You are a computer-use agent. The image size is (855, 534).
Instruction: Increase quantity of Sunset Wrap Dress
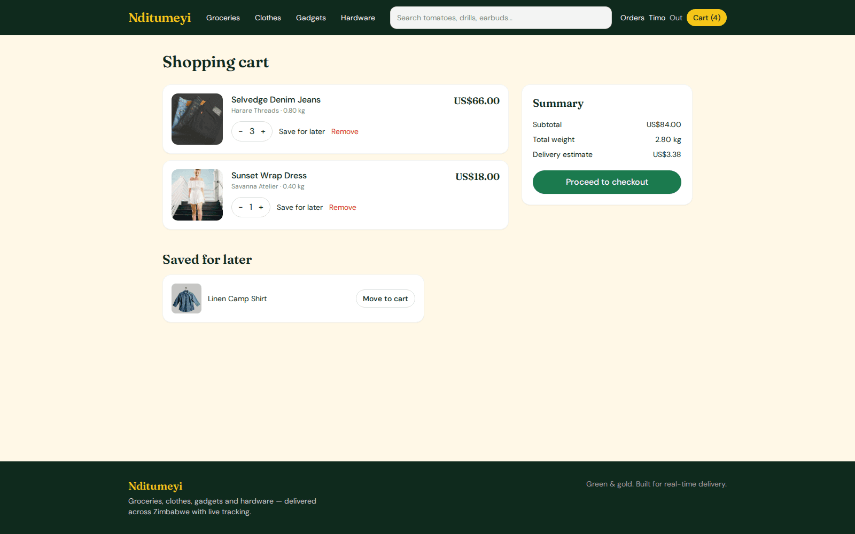(x=261, y=207)
